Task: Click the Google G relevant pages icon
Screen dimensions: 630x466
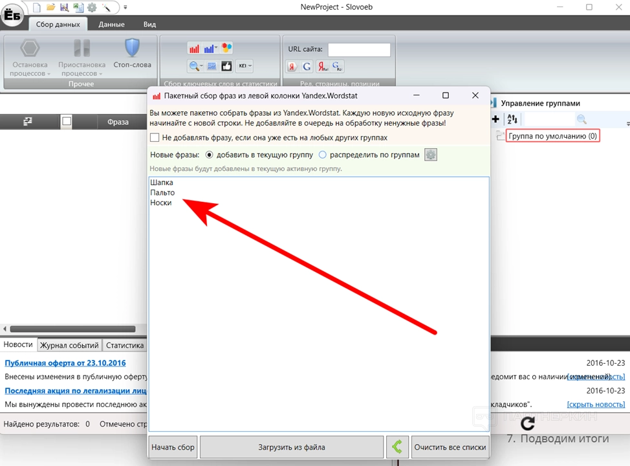Action: [307, 67]
